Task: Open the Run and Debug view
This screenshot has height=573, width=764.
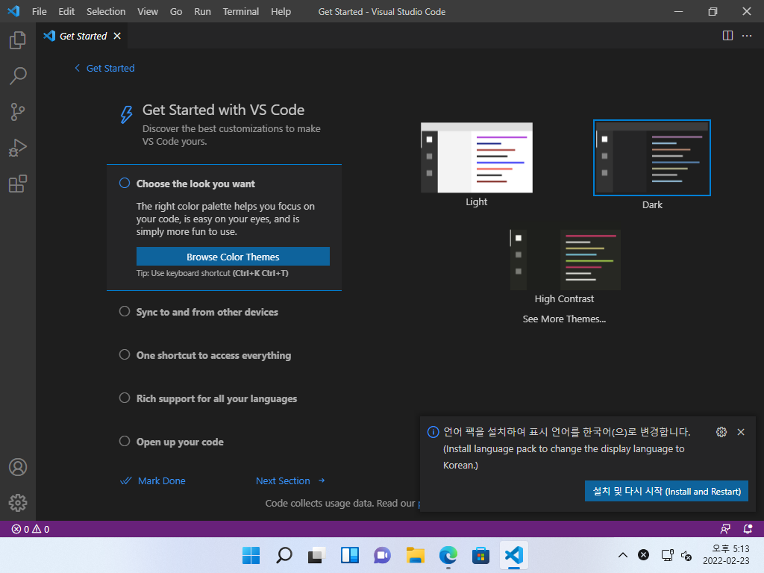Action: click(18, 148)
